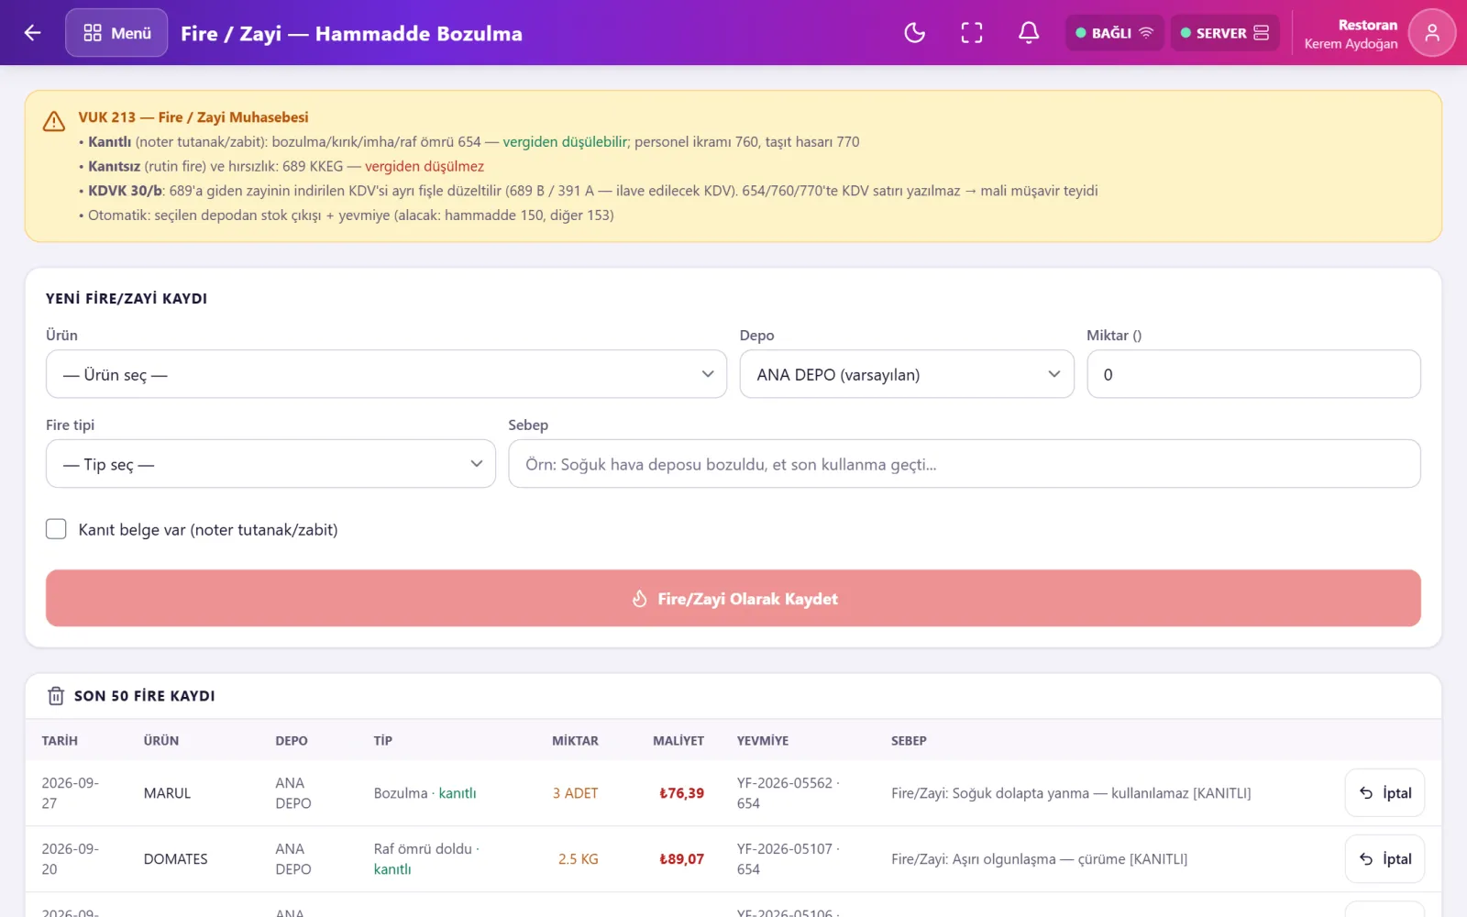Open the Fire tipi Tip seç dropdown

270,464
